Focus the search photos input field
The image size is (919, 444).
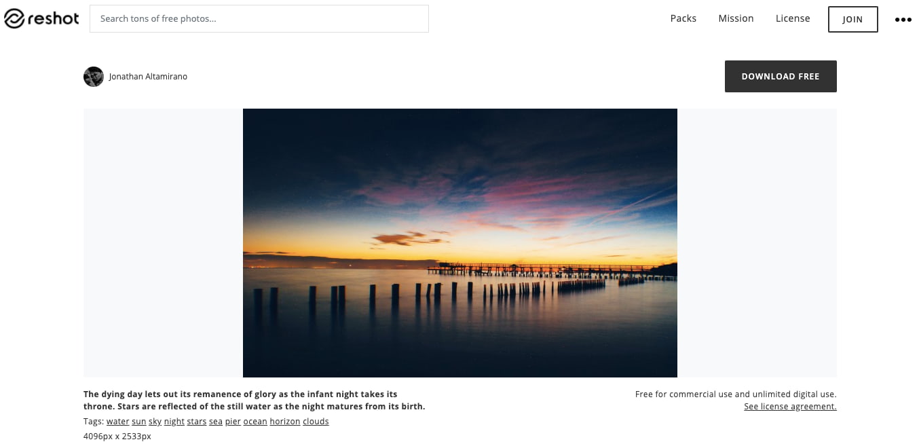259,19
